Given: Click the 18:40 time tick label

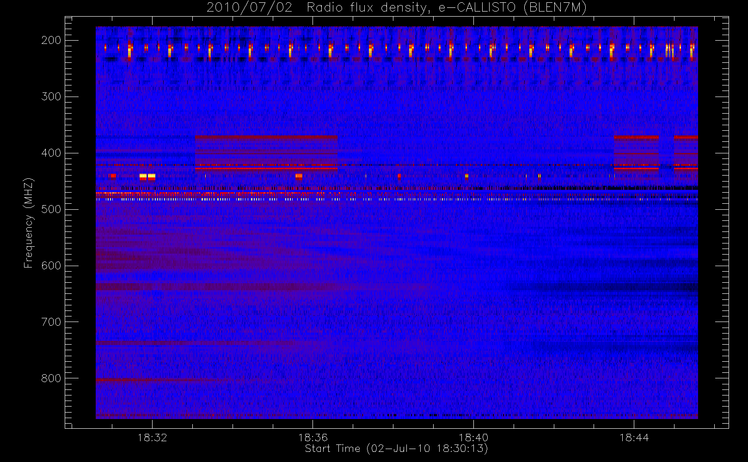Looking at the screenshot, I should (x=473, y=438).
